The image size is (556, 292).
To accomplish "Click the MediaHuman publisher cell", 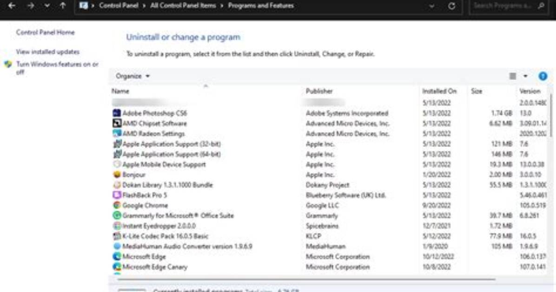I will click(326, 246).
